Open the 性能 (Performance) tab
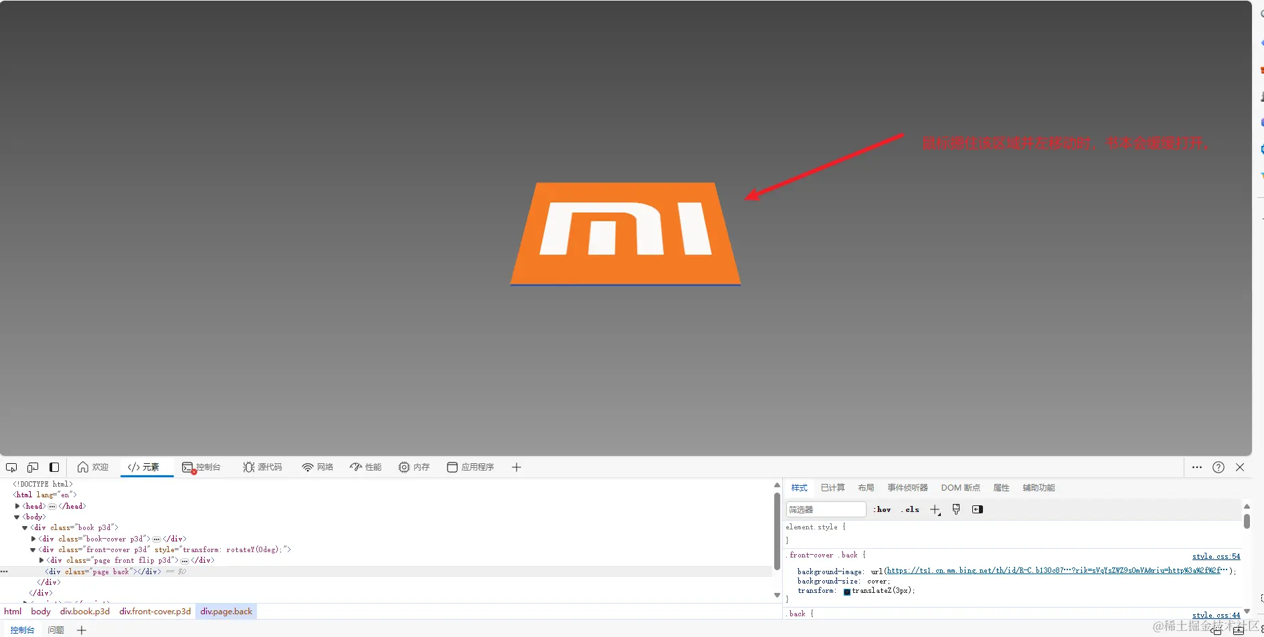1264x637 pixels. (366, 467)
